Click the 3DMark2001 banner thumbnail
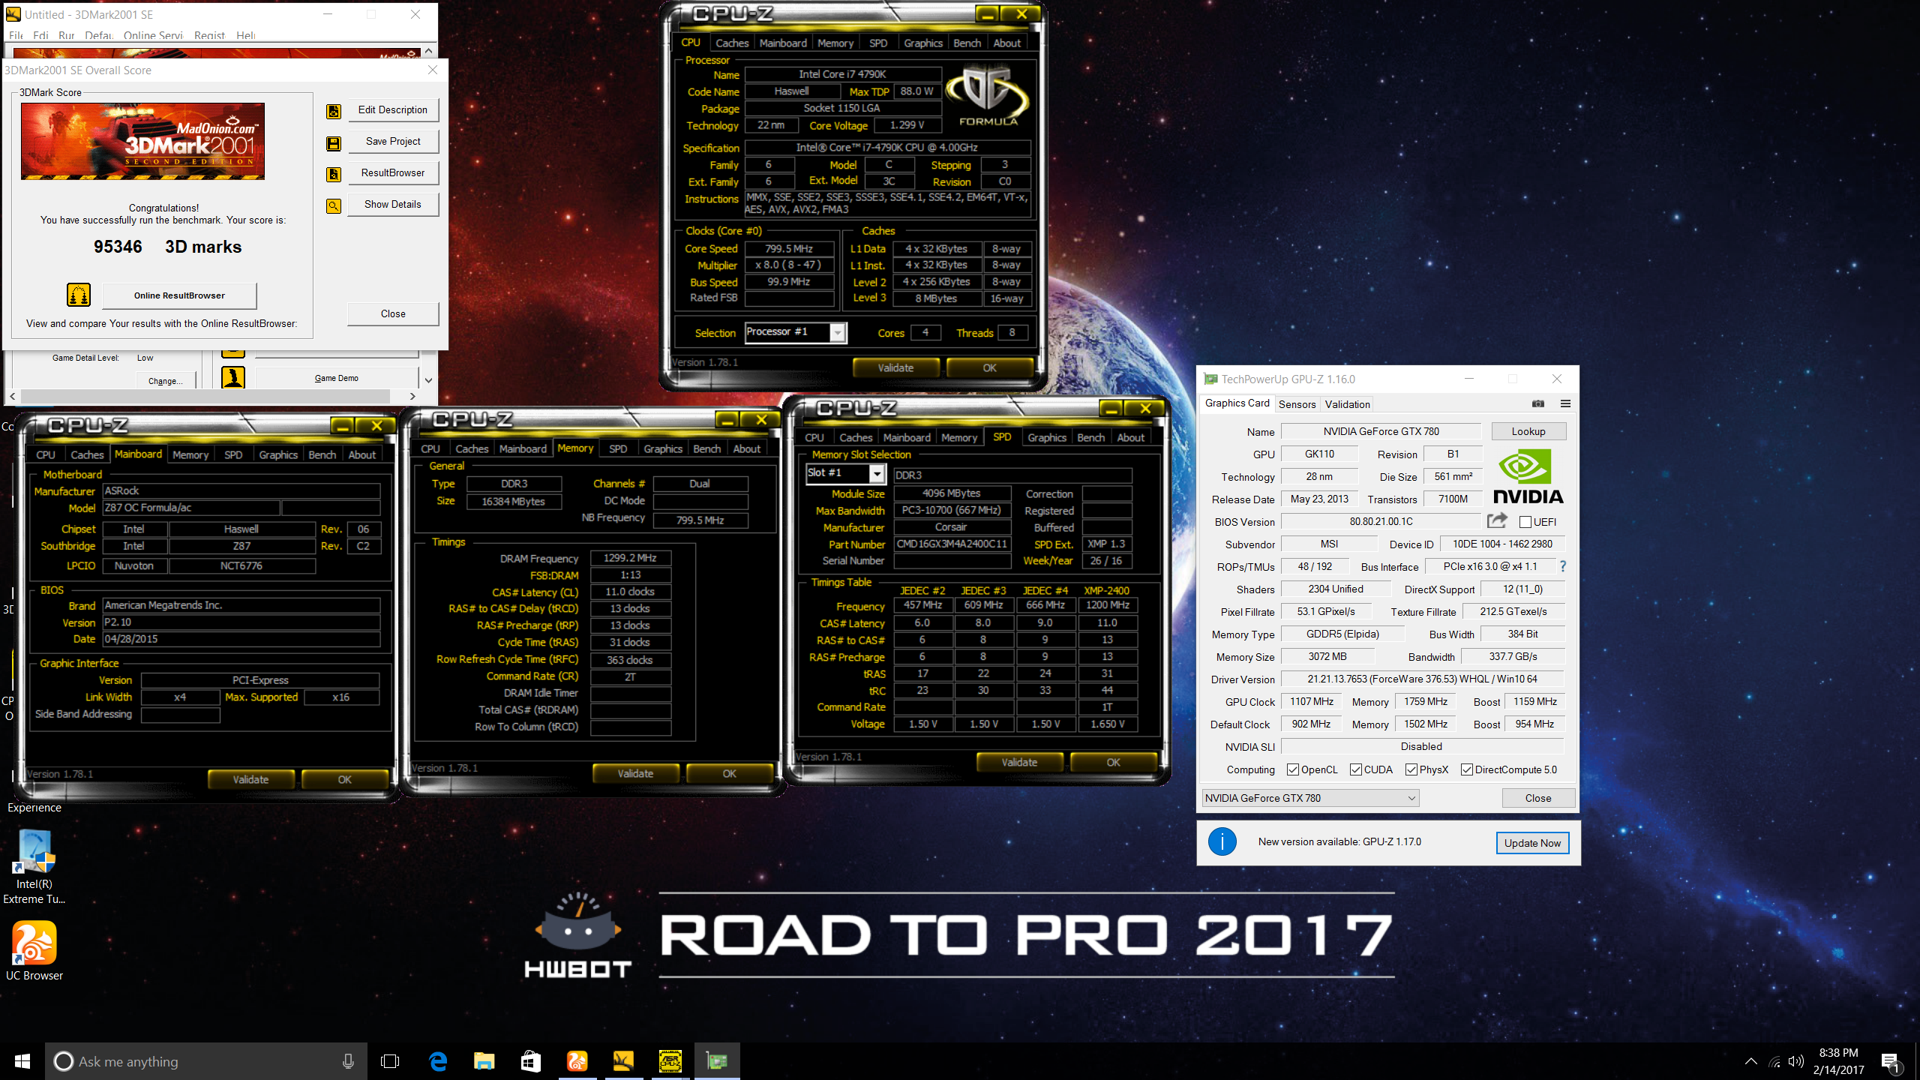This screenshot has width=1920, height=1080. [142, 141]
